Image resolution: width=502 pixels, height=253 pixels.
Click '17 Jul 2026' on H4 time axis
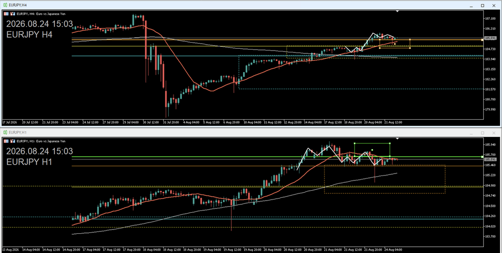9,123
